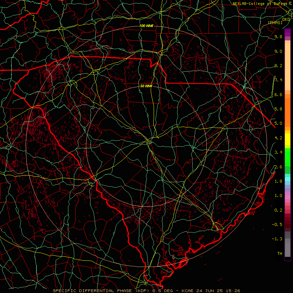
Task: Select the 1.0 legend value
Action: tap(278, 195)
